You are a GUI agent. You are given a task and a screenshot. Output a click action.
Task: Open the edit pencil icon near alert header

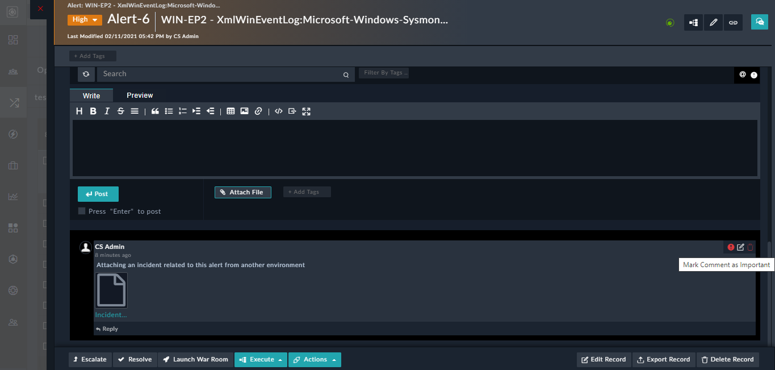click(713, 22)
